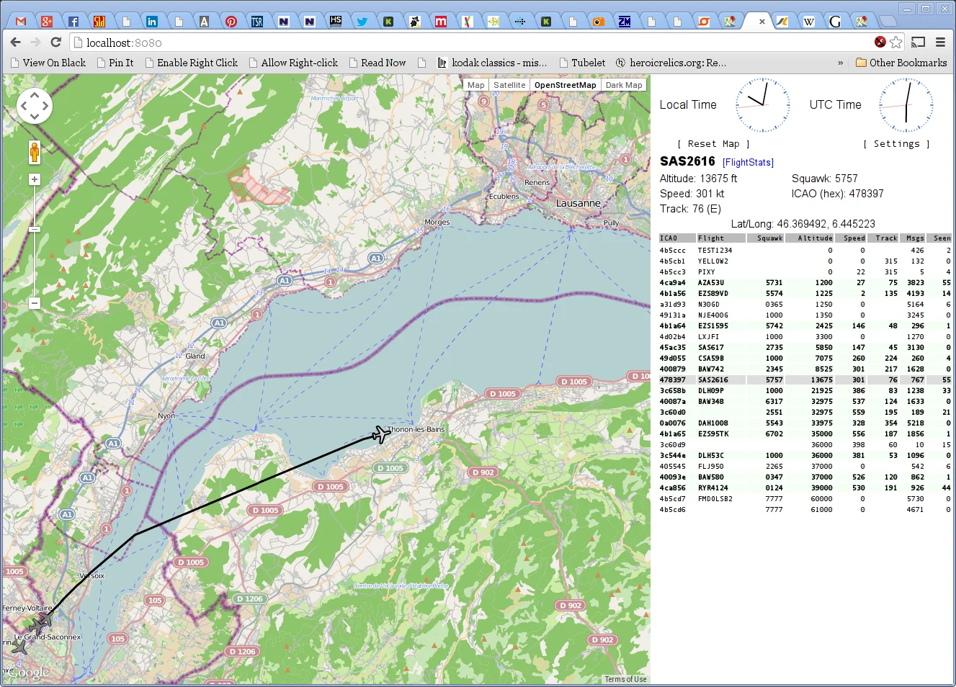Pan the map up with the arrow control

(x=35, y=96)
